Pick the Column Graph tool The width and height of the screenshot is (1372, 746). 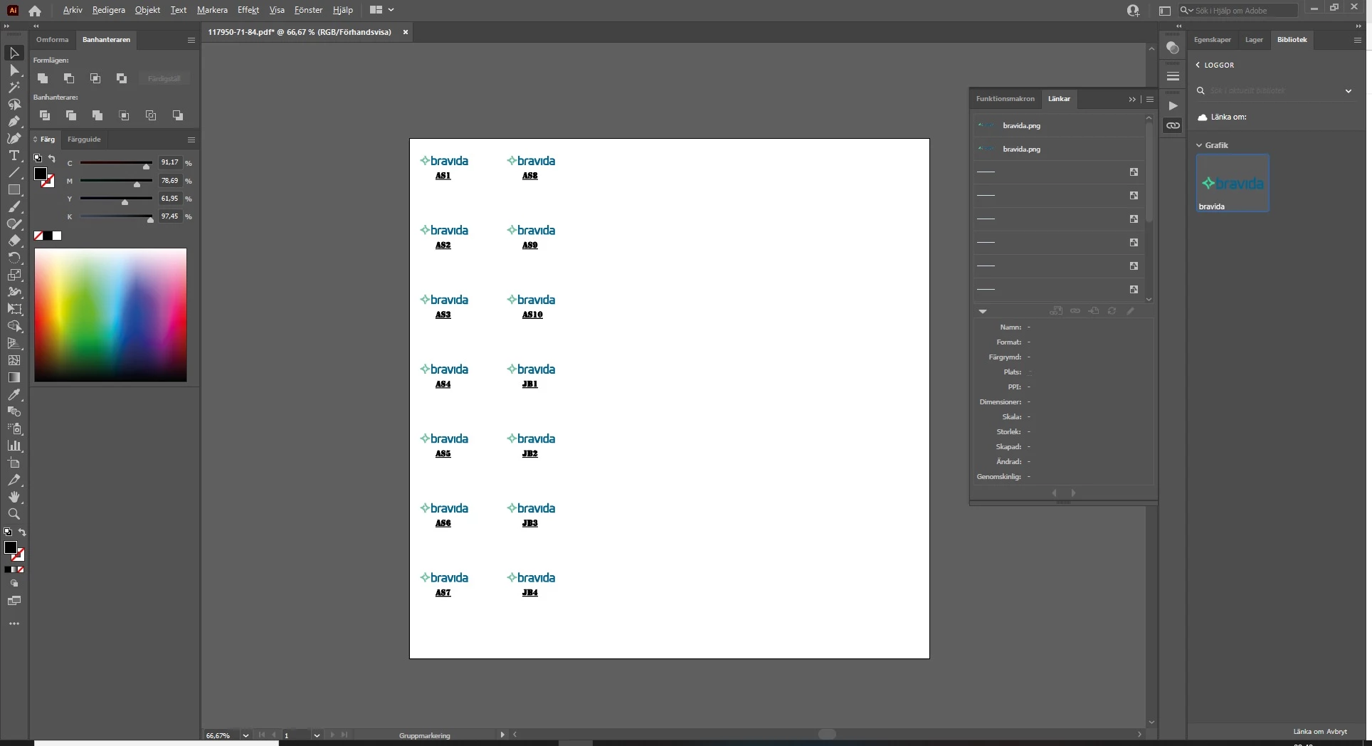click(x=14, y=446)
